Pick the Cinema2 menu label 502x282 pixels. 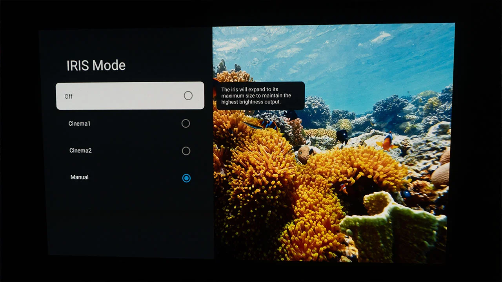point(80,150)
